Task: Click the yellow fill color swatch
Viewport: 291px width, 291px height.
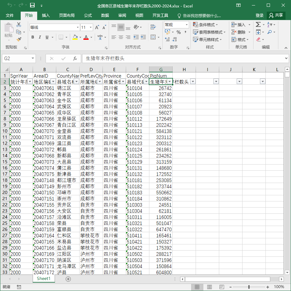Action: coord(75,37)
